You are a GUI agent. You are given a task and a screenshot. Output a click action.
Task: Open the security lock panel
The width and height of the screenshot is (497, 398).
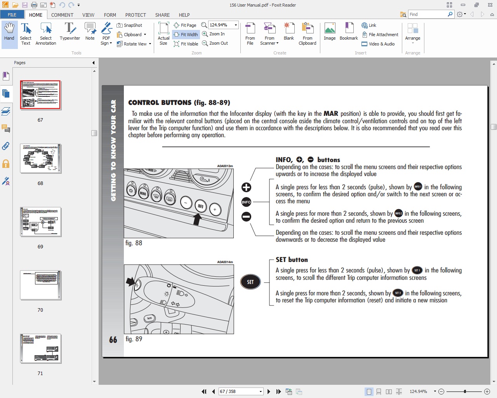tap(6, 164)
